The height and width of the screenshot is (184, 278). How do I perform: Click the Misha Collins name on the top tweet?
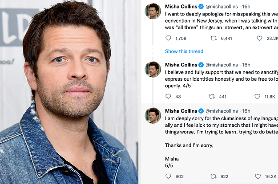coord(181,7)
